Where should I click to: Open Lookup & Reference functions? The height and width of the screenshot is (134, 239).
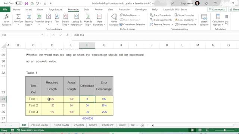tap(76, 20)
